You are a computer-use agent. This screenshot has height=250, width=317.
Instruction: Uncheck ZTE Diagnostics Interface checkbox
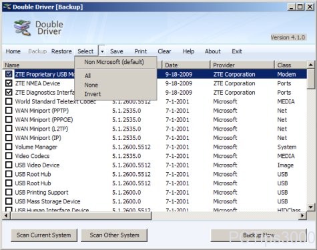pos(9,92)
